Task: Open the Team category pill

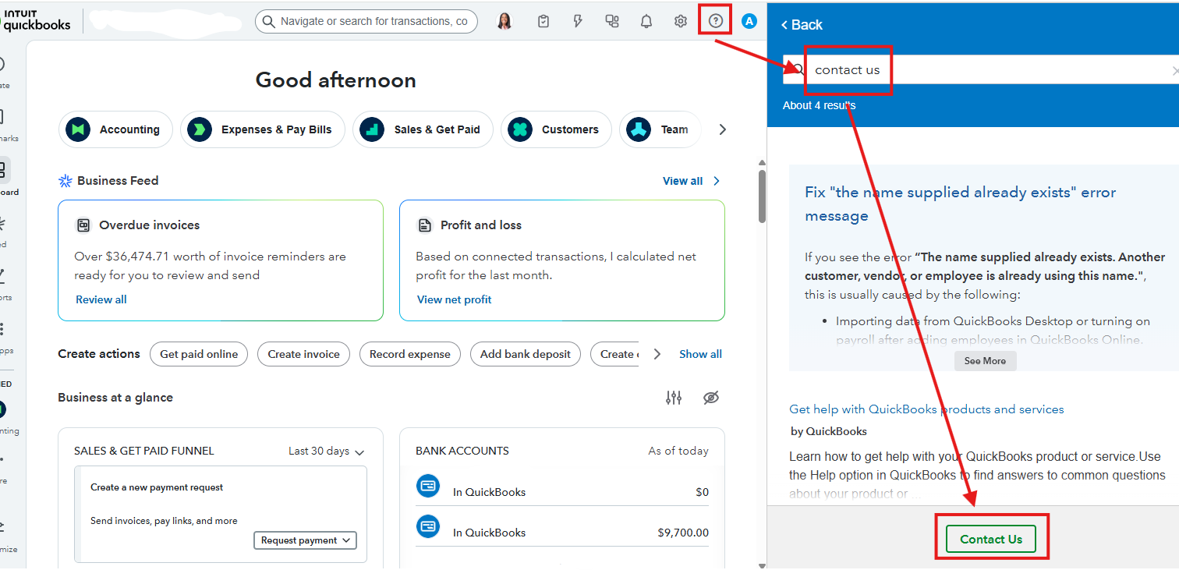Action: 660,129
